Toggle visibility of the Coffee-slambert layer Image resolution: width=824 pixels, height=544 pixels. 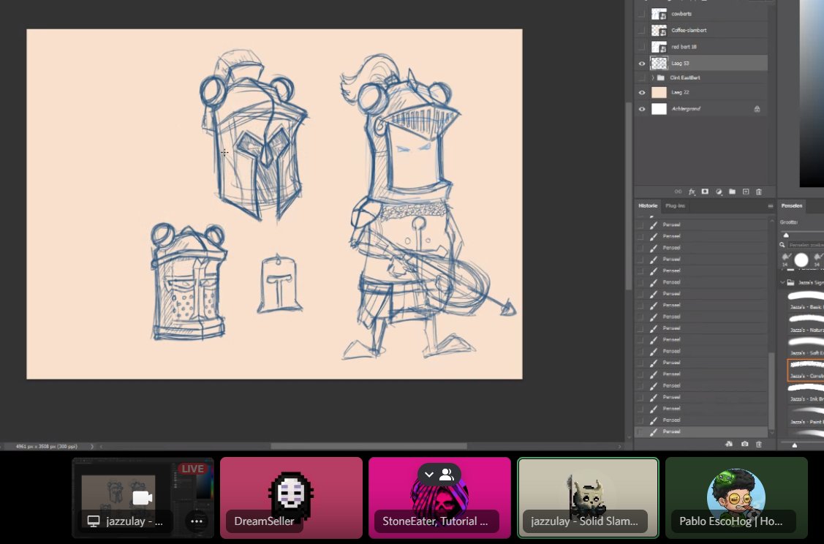641,31
